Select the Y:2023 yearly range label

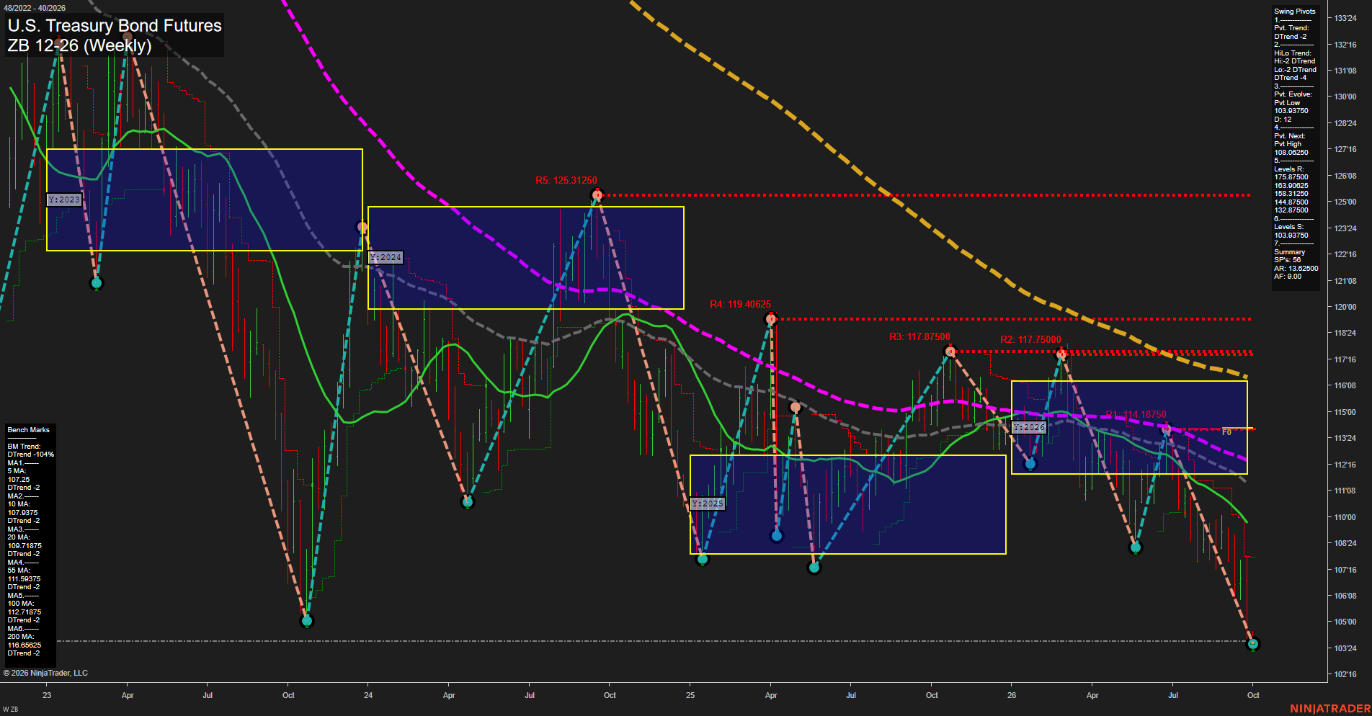click(64, 200)
